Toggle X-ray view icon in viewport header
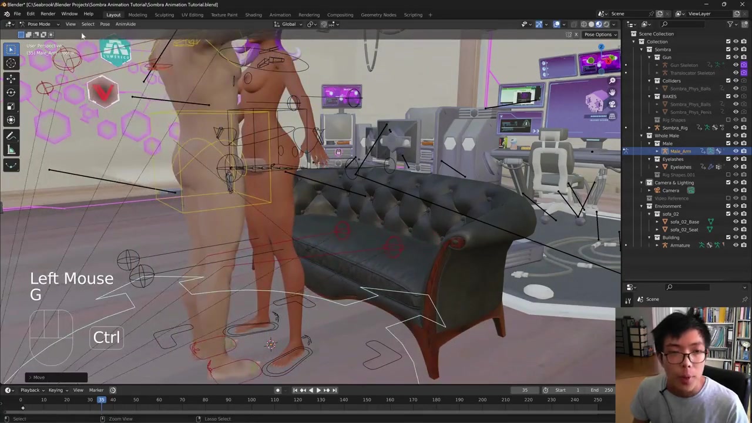 574,24
